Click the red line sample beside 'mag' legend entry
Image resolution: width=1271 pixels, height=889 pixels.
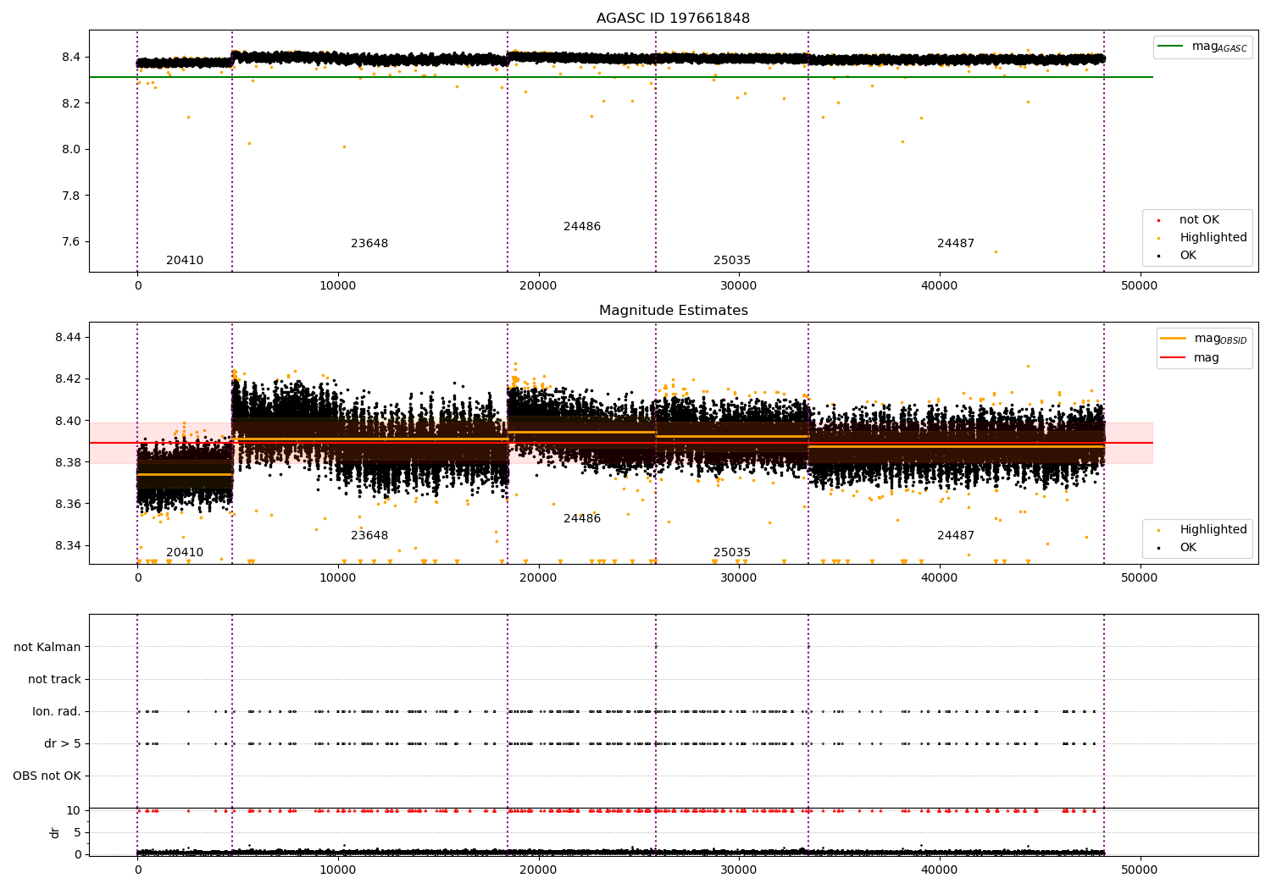(1173, 358)
